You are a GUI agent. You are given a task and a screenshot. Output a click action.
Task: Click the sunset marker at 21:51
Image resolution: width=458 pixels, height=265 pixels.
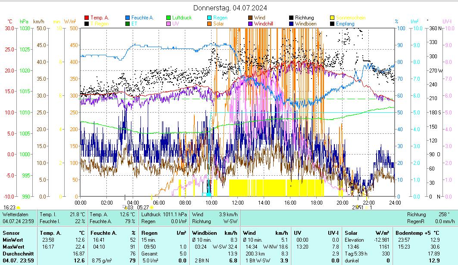coord(357,208)
